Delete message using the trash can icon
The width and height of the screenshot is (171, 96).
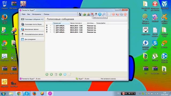pos(56,74)
